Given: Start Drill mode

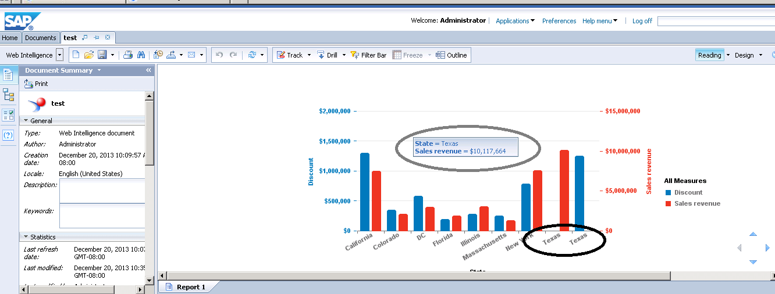Looking at the screenshot, I should [x=327, y=55].
